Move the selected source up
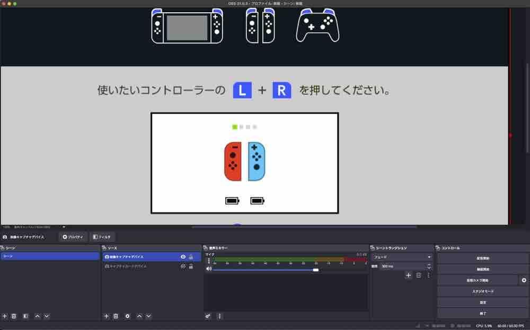Screen dimensions: 530x330 (139, 316)
